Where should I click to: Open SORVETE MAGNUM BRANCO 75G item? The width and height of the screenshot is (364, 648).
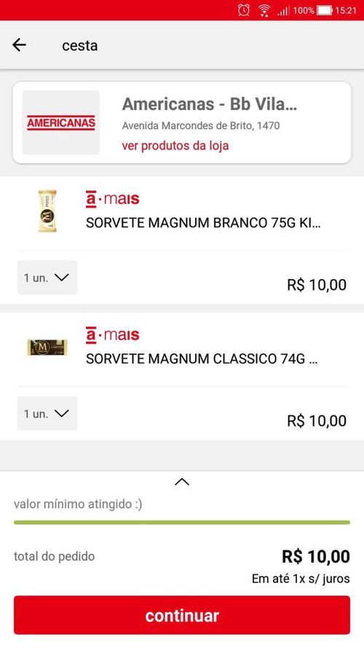click(203, 223)
